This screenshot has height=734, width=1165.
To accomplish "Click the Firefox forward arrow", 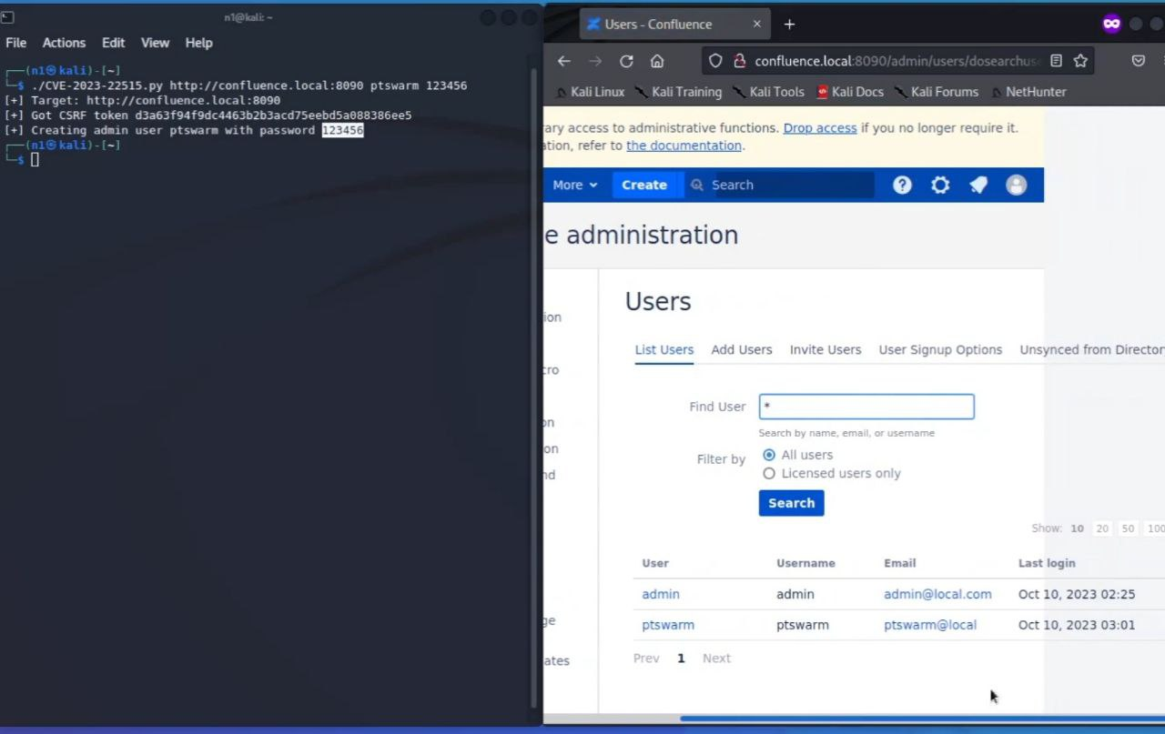I will coord(595,61).
